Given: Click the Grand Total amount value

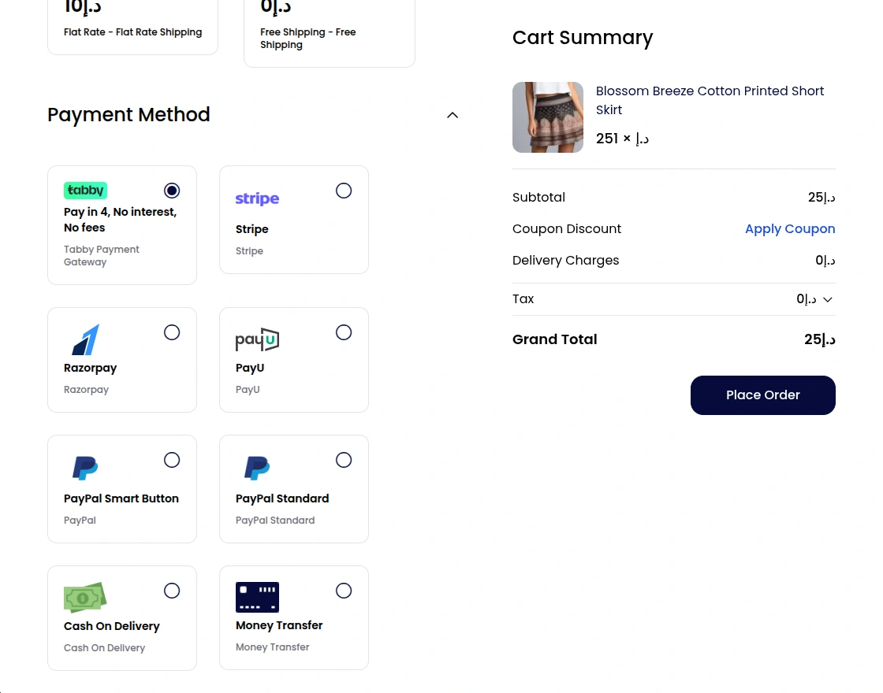Looking at the screenshot, I should tap(819, 339).
